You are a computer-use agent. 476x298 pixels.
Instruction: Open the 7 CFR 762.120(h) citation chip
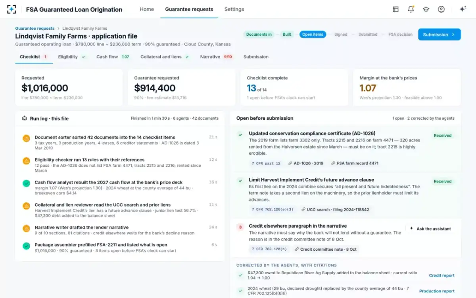[269, 250]
